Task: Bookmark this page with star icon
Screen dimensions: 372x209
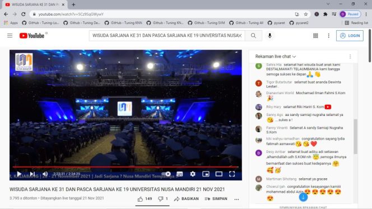Action: 306,14
